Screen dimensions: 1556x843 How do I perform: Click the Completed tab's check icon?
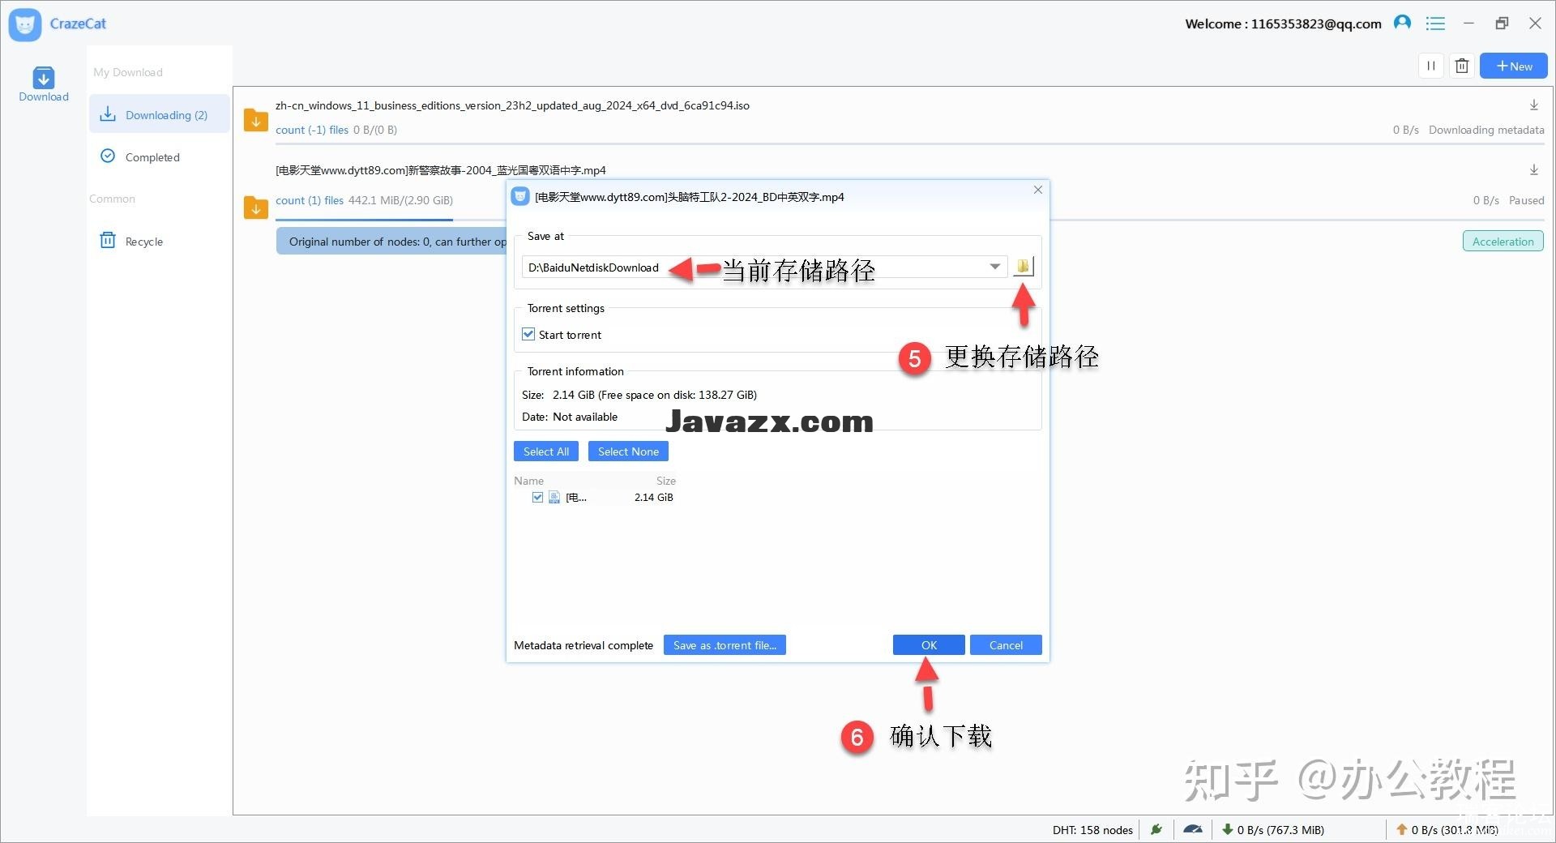[x=108, y=156]
